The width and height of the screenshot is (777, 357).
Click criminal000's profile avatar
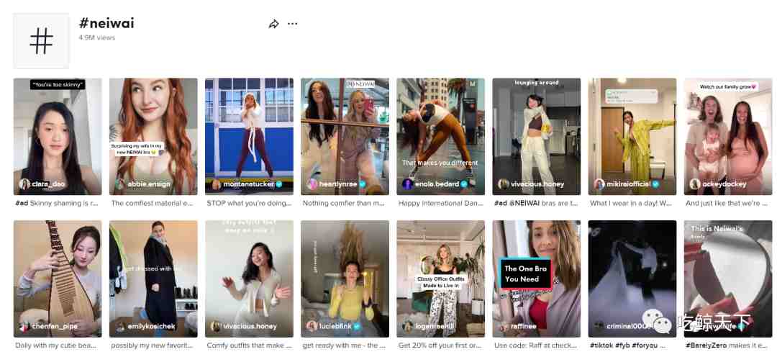pyautogui.click(x=599, y=326)
